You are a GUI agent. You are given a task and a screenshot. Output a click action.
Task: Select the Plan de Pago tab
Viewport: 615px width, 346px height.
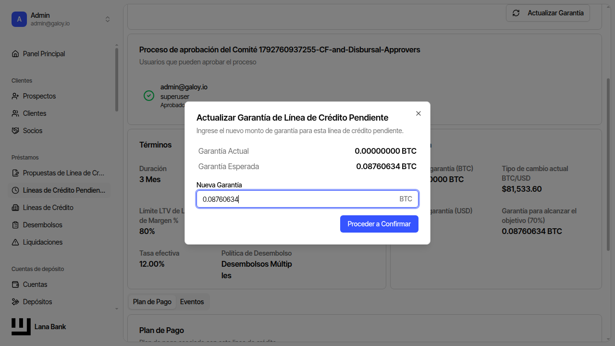152,302
